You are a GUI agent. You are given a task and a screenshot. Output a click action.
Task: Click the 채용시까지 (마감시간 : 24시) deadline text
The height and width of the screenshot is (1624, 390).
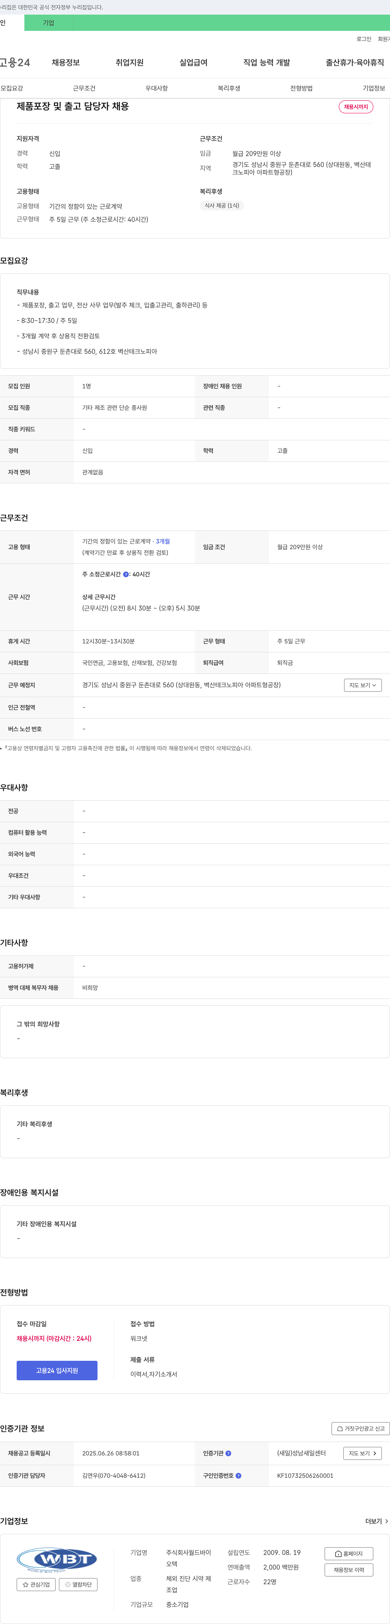tap(54, 1338)
